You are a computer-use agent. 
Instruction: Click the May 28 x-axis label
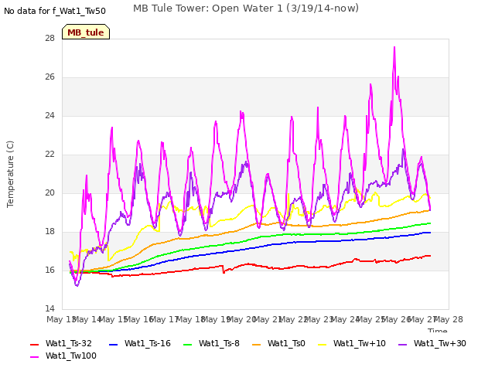(x=449, y=319)
